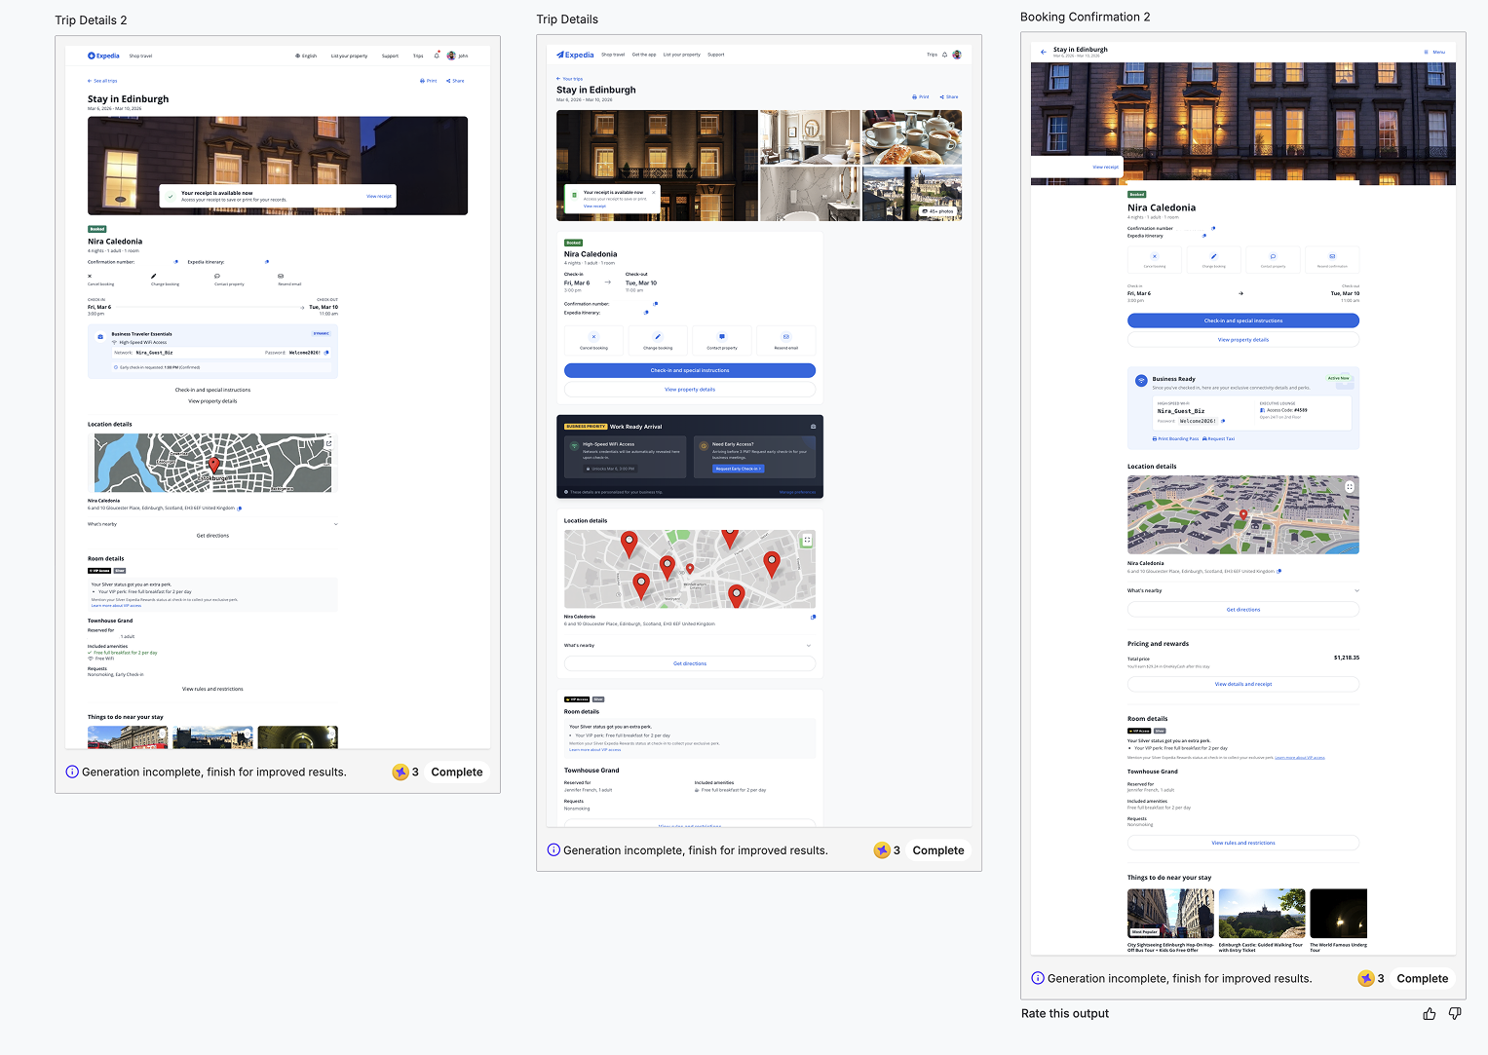The width and height of the screenshot is (1488, 1055).
Task: Click Resend email card in Trip Details
Action: coord(786,341)
